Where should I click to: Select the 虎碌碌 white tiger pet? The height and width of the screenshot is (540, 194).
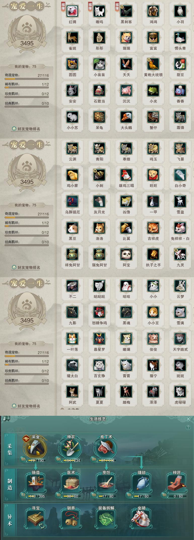tap(180, 392)
